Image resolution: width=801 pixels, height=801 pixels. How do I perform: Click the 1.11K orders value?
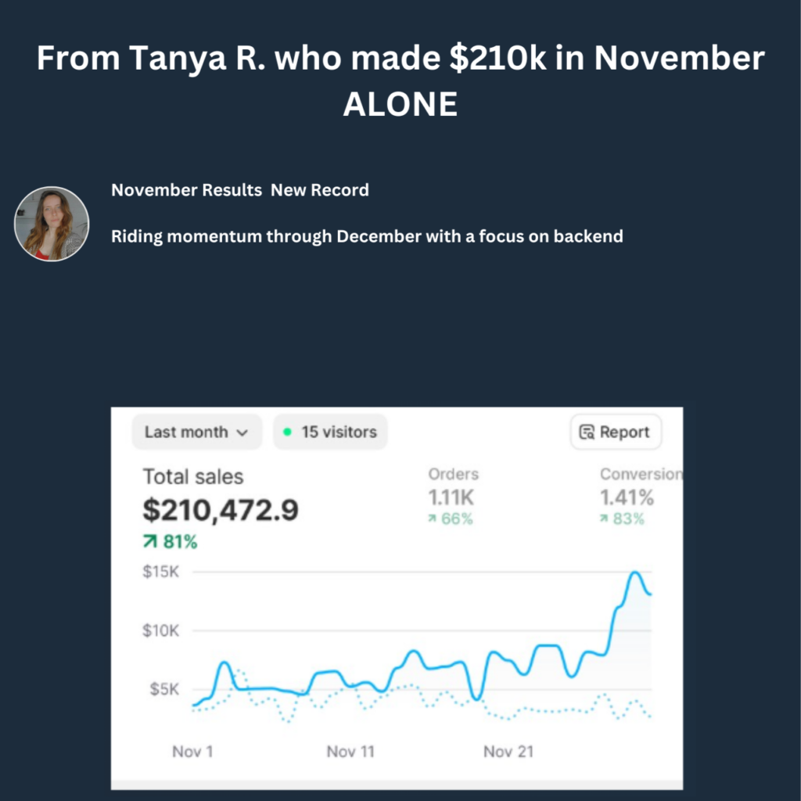pyautogui.click(x=451, y=497)
